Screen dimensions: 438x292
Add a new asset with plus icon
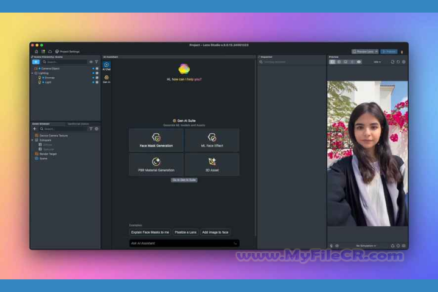coord(35,129)
